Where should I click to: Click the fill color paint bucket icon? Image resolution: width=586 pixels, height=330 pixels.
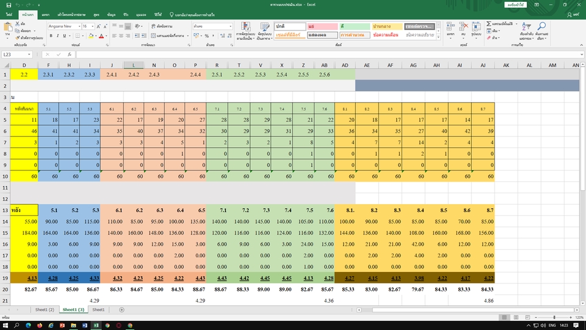(x=90, y=36)
